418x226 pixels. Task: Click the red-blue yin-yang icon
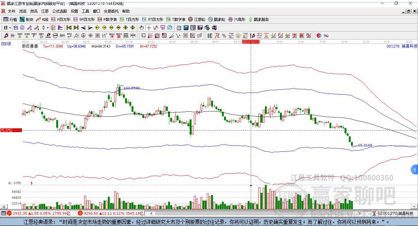click(x=319, y=36)
